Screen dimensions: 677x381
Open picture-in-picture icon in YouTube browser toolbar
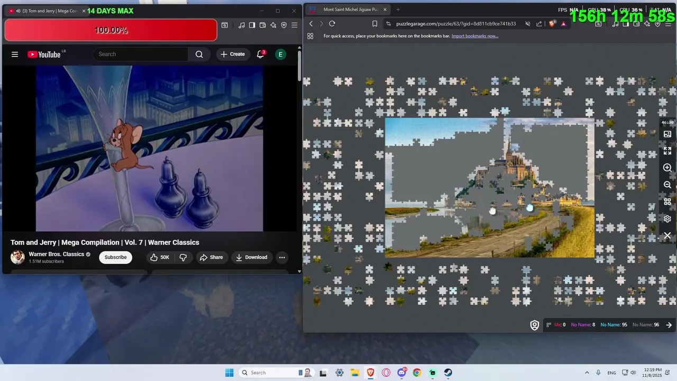click(225, 25)
